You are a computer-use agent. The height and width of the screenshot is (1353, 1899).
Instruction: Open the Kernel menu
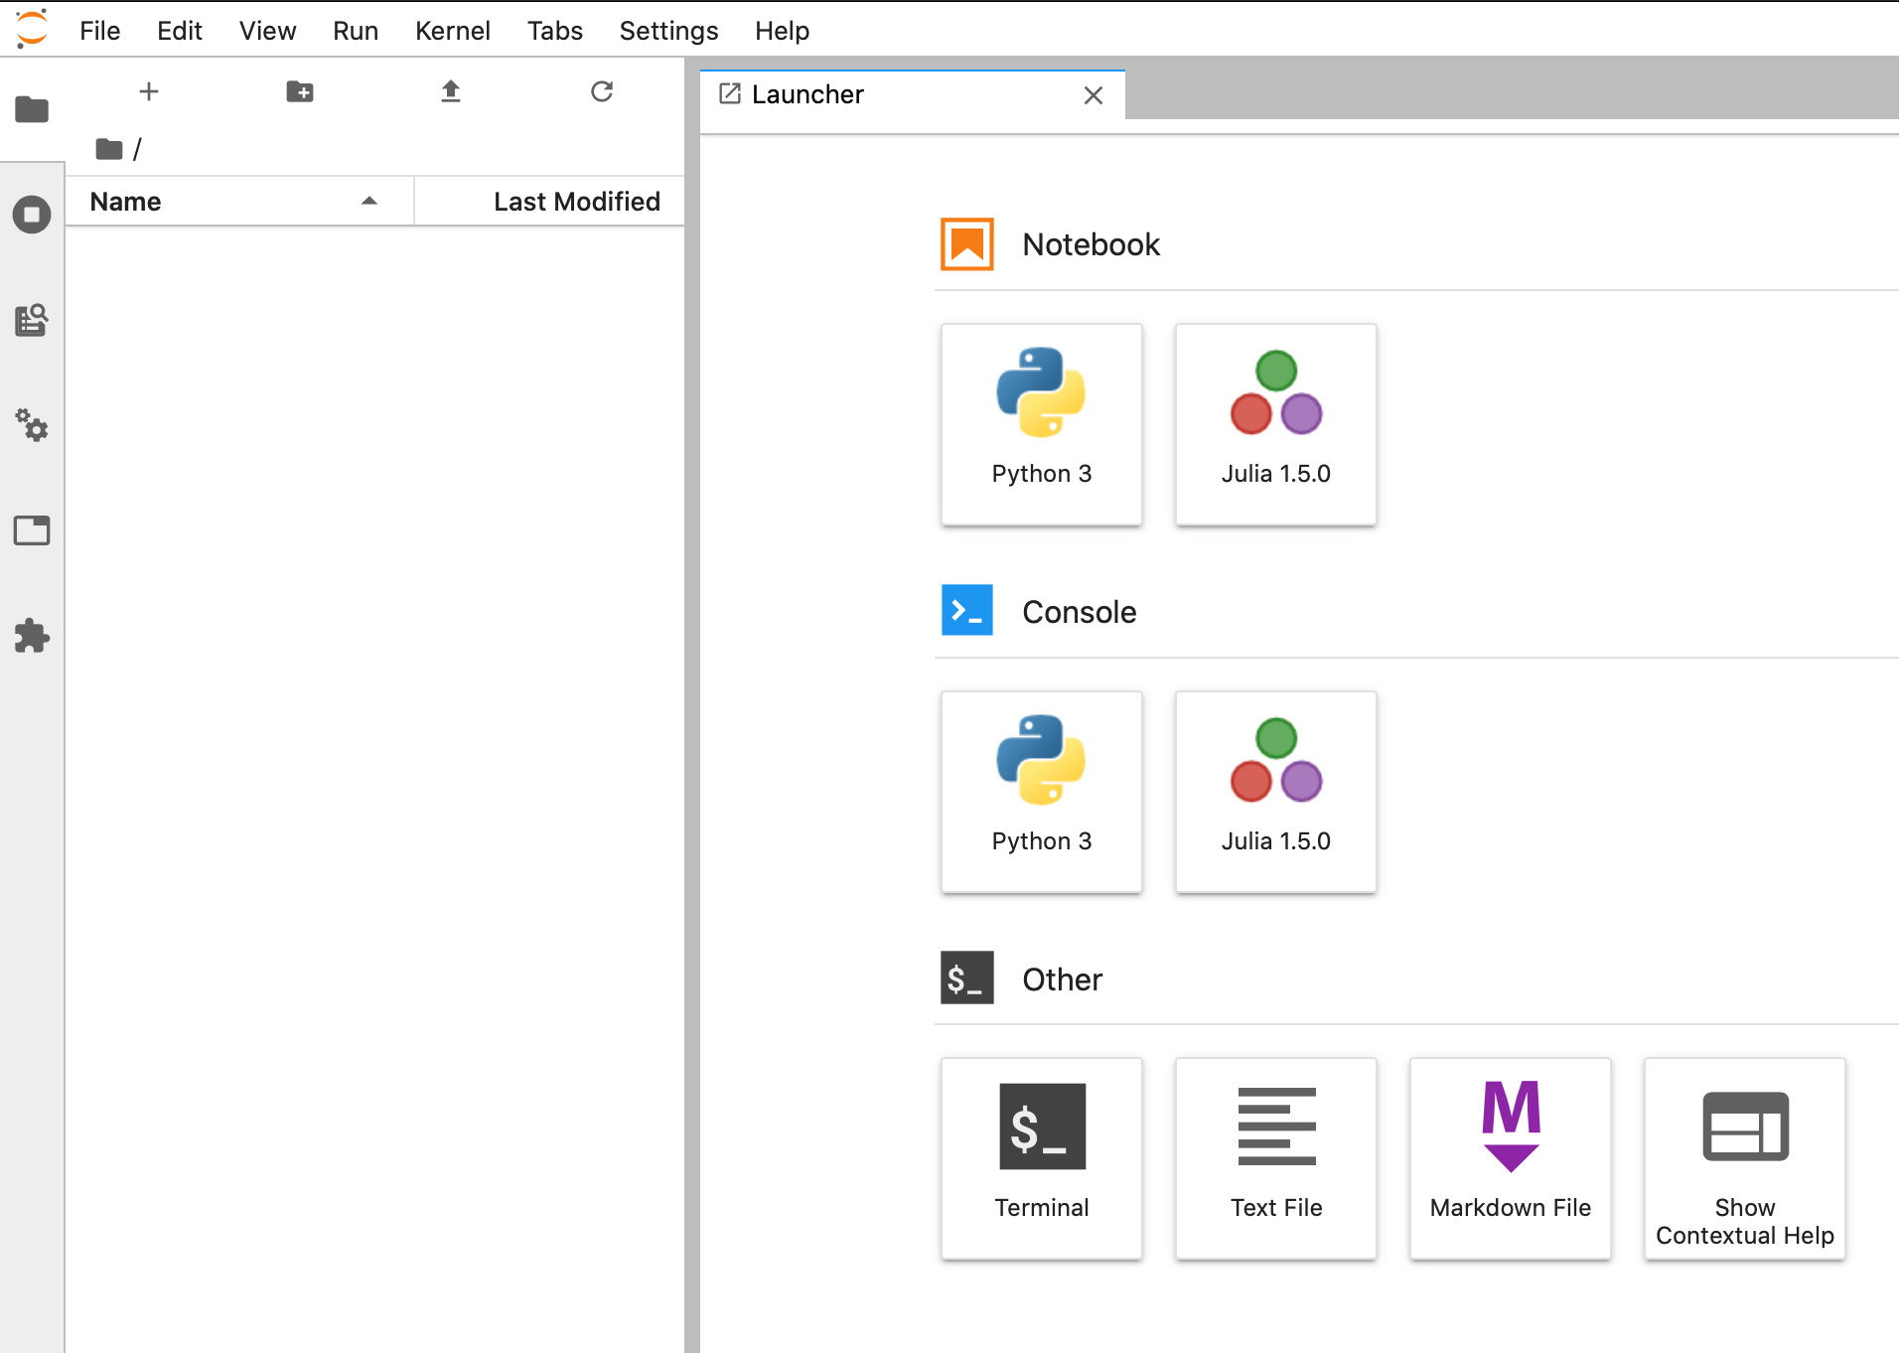coord(452,31)
